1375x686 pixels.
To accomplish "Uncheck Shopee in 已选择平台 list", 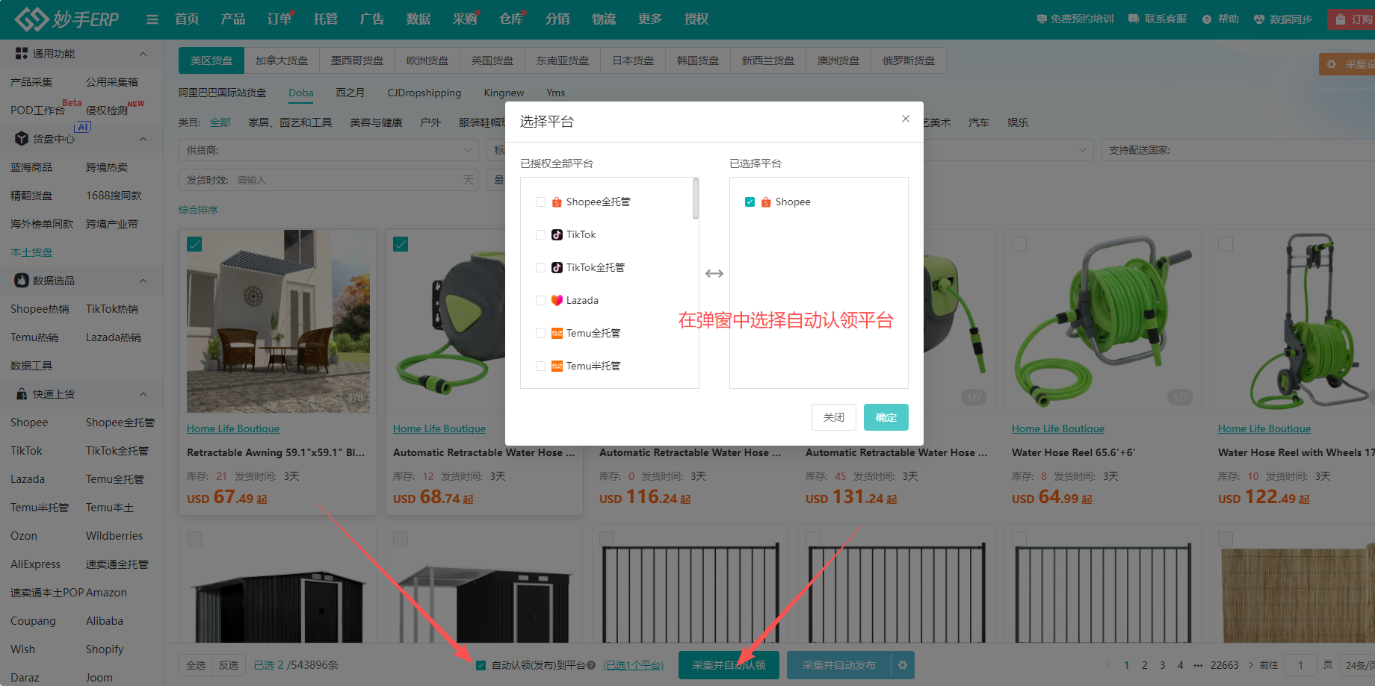I will point(750,202).
